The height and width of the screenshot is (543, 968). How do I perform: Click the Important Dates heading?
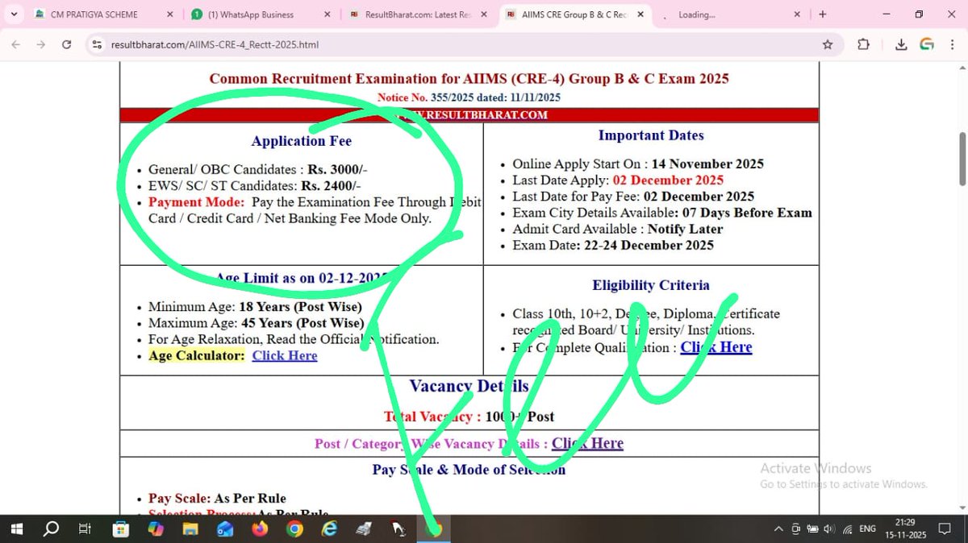pyautogui.click(x=651, y=135)
